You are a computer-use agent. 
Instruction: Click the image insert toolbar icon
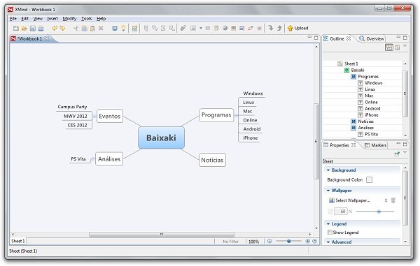click(x=193, y=28)
